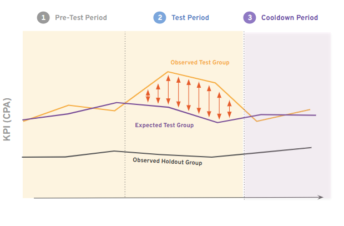Click the dotted line starting the Test Period
The width and height of the screenshot is (344, 226).
click(x=125, y=111)
